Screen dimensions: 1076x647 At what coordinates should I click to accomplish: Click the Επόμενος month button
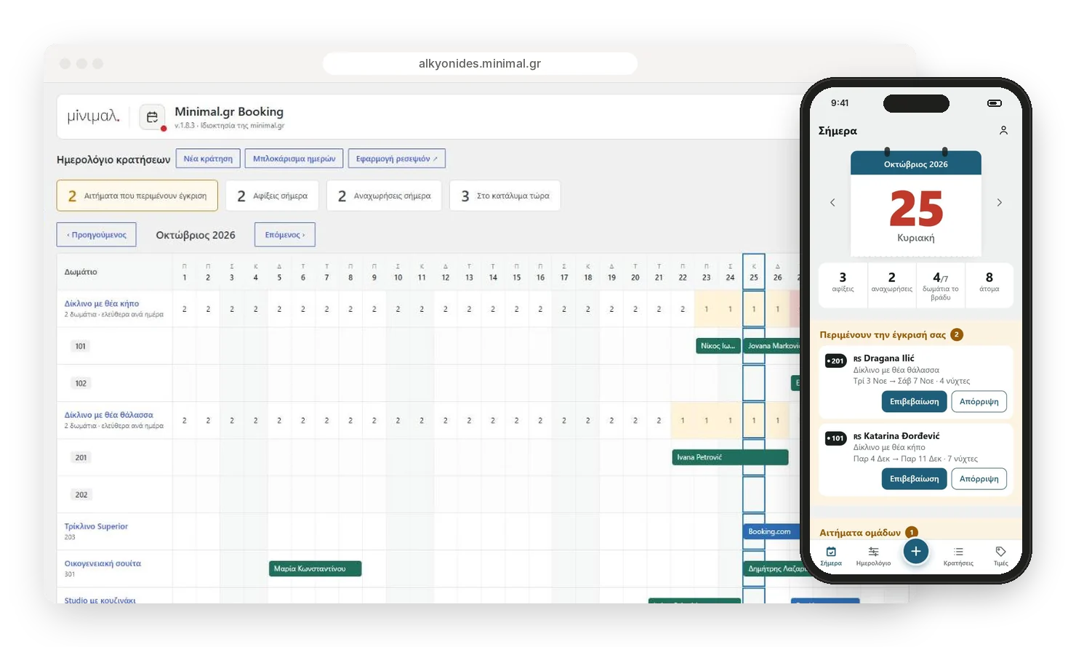[285, 235]
